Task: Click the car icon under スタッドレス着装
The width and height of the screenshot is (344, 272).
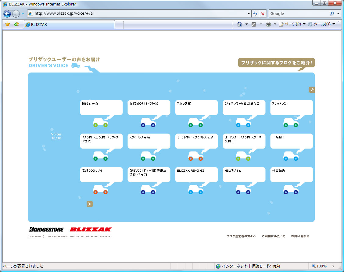Action: tap(148, 156)
